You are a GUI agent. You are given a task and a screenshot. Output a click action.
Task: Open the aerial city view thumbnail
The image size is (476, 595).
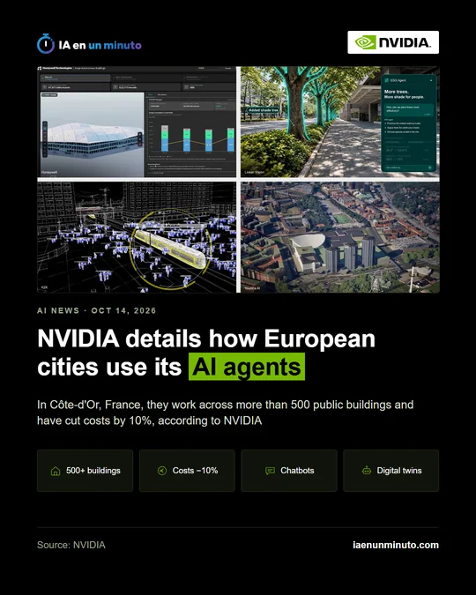(340, 237)
